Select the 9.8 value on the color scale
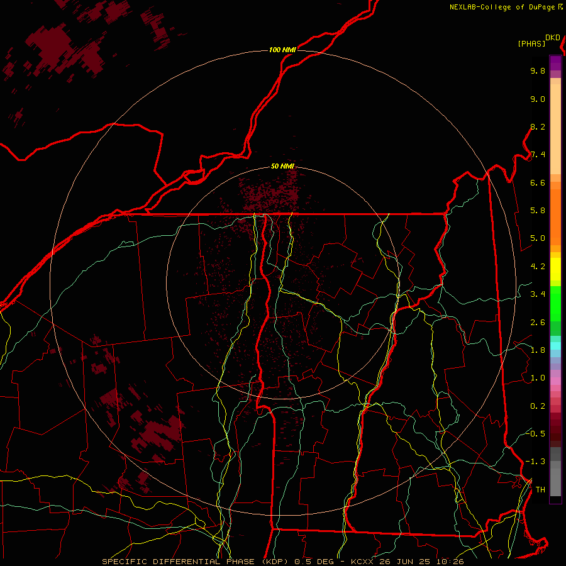 538,70
